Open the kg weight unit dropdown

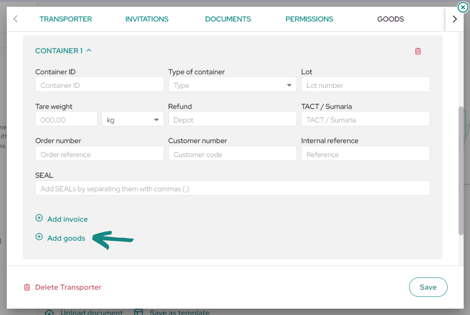(x=133, y=119)
